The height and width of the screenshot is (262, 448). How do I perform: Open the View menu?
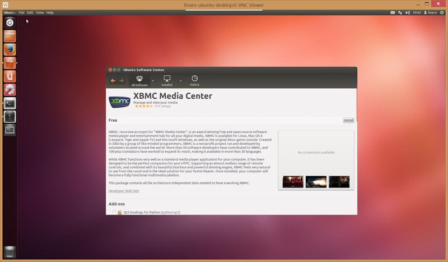40,12
